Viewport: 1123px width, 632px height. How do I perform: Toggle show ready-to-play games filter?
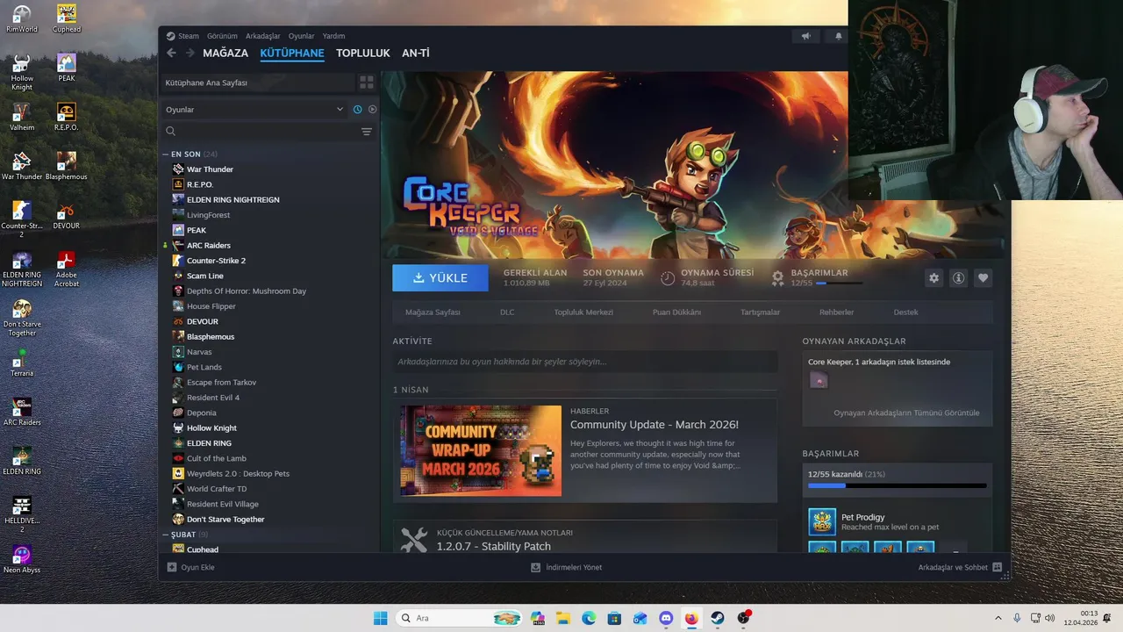tap(372, 110)
